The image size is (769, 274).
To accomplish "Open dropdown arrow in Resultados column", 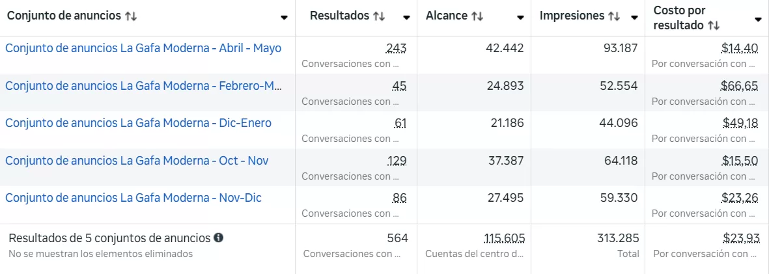I will pyautogui.click(x=406, y=18).
